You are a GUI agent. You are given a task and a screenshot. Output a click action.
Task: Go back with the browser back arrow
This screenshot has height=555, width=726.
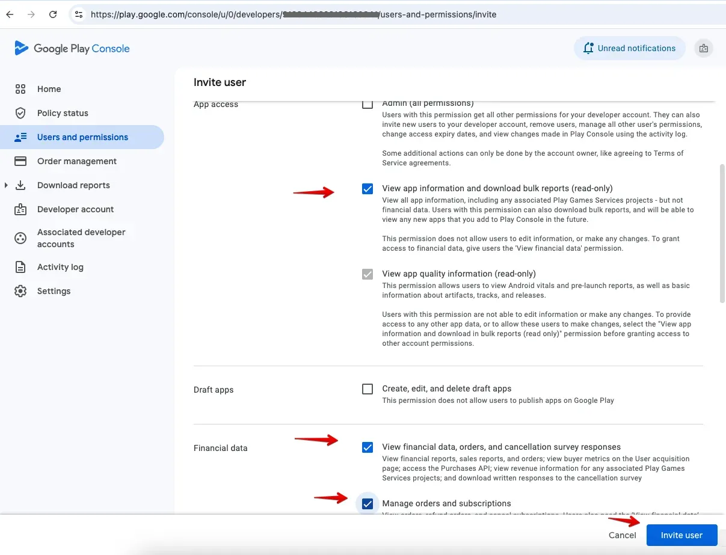click(10, 14)
